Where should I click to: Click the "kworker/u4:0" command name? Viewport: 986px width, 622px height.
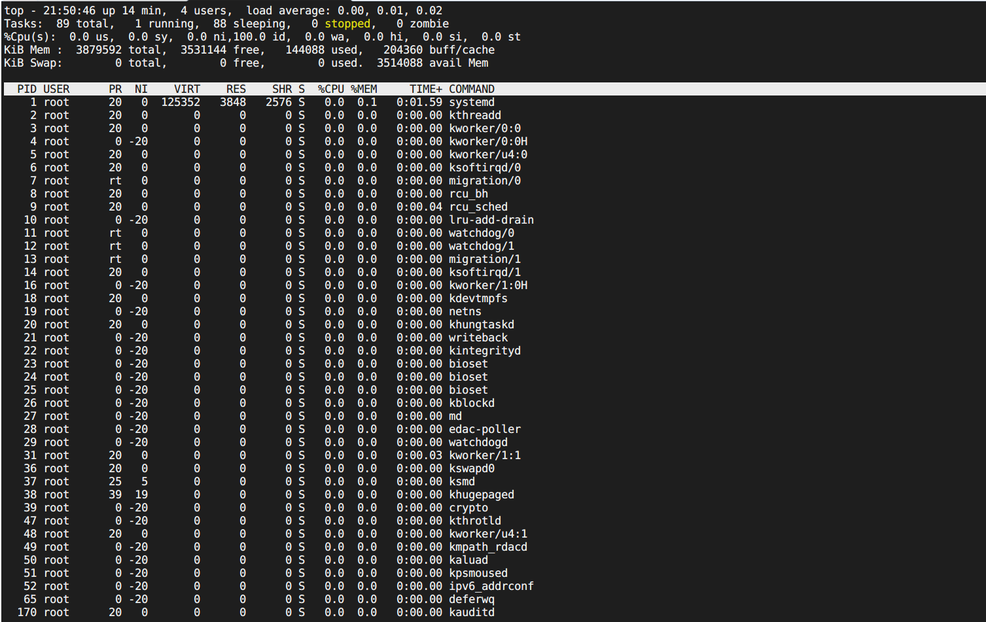(x=488, y=154)
